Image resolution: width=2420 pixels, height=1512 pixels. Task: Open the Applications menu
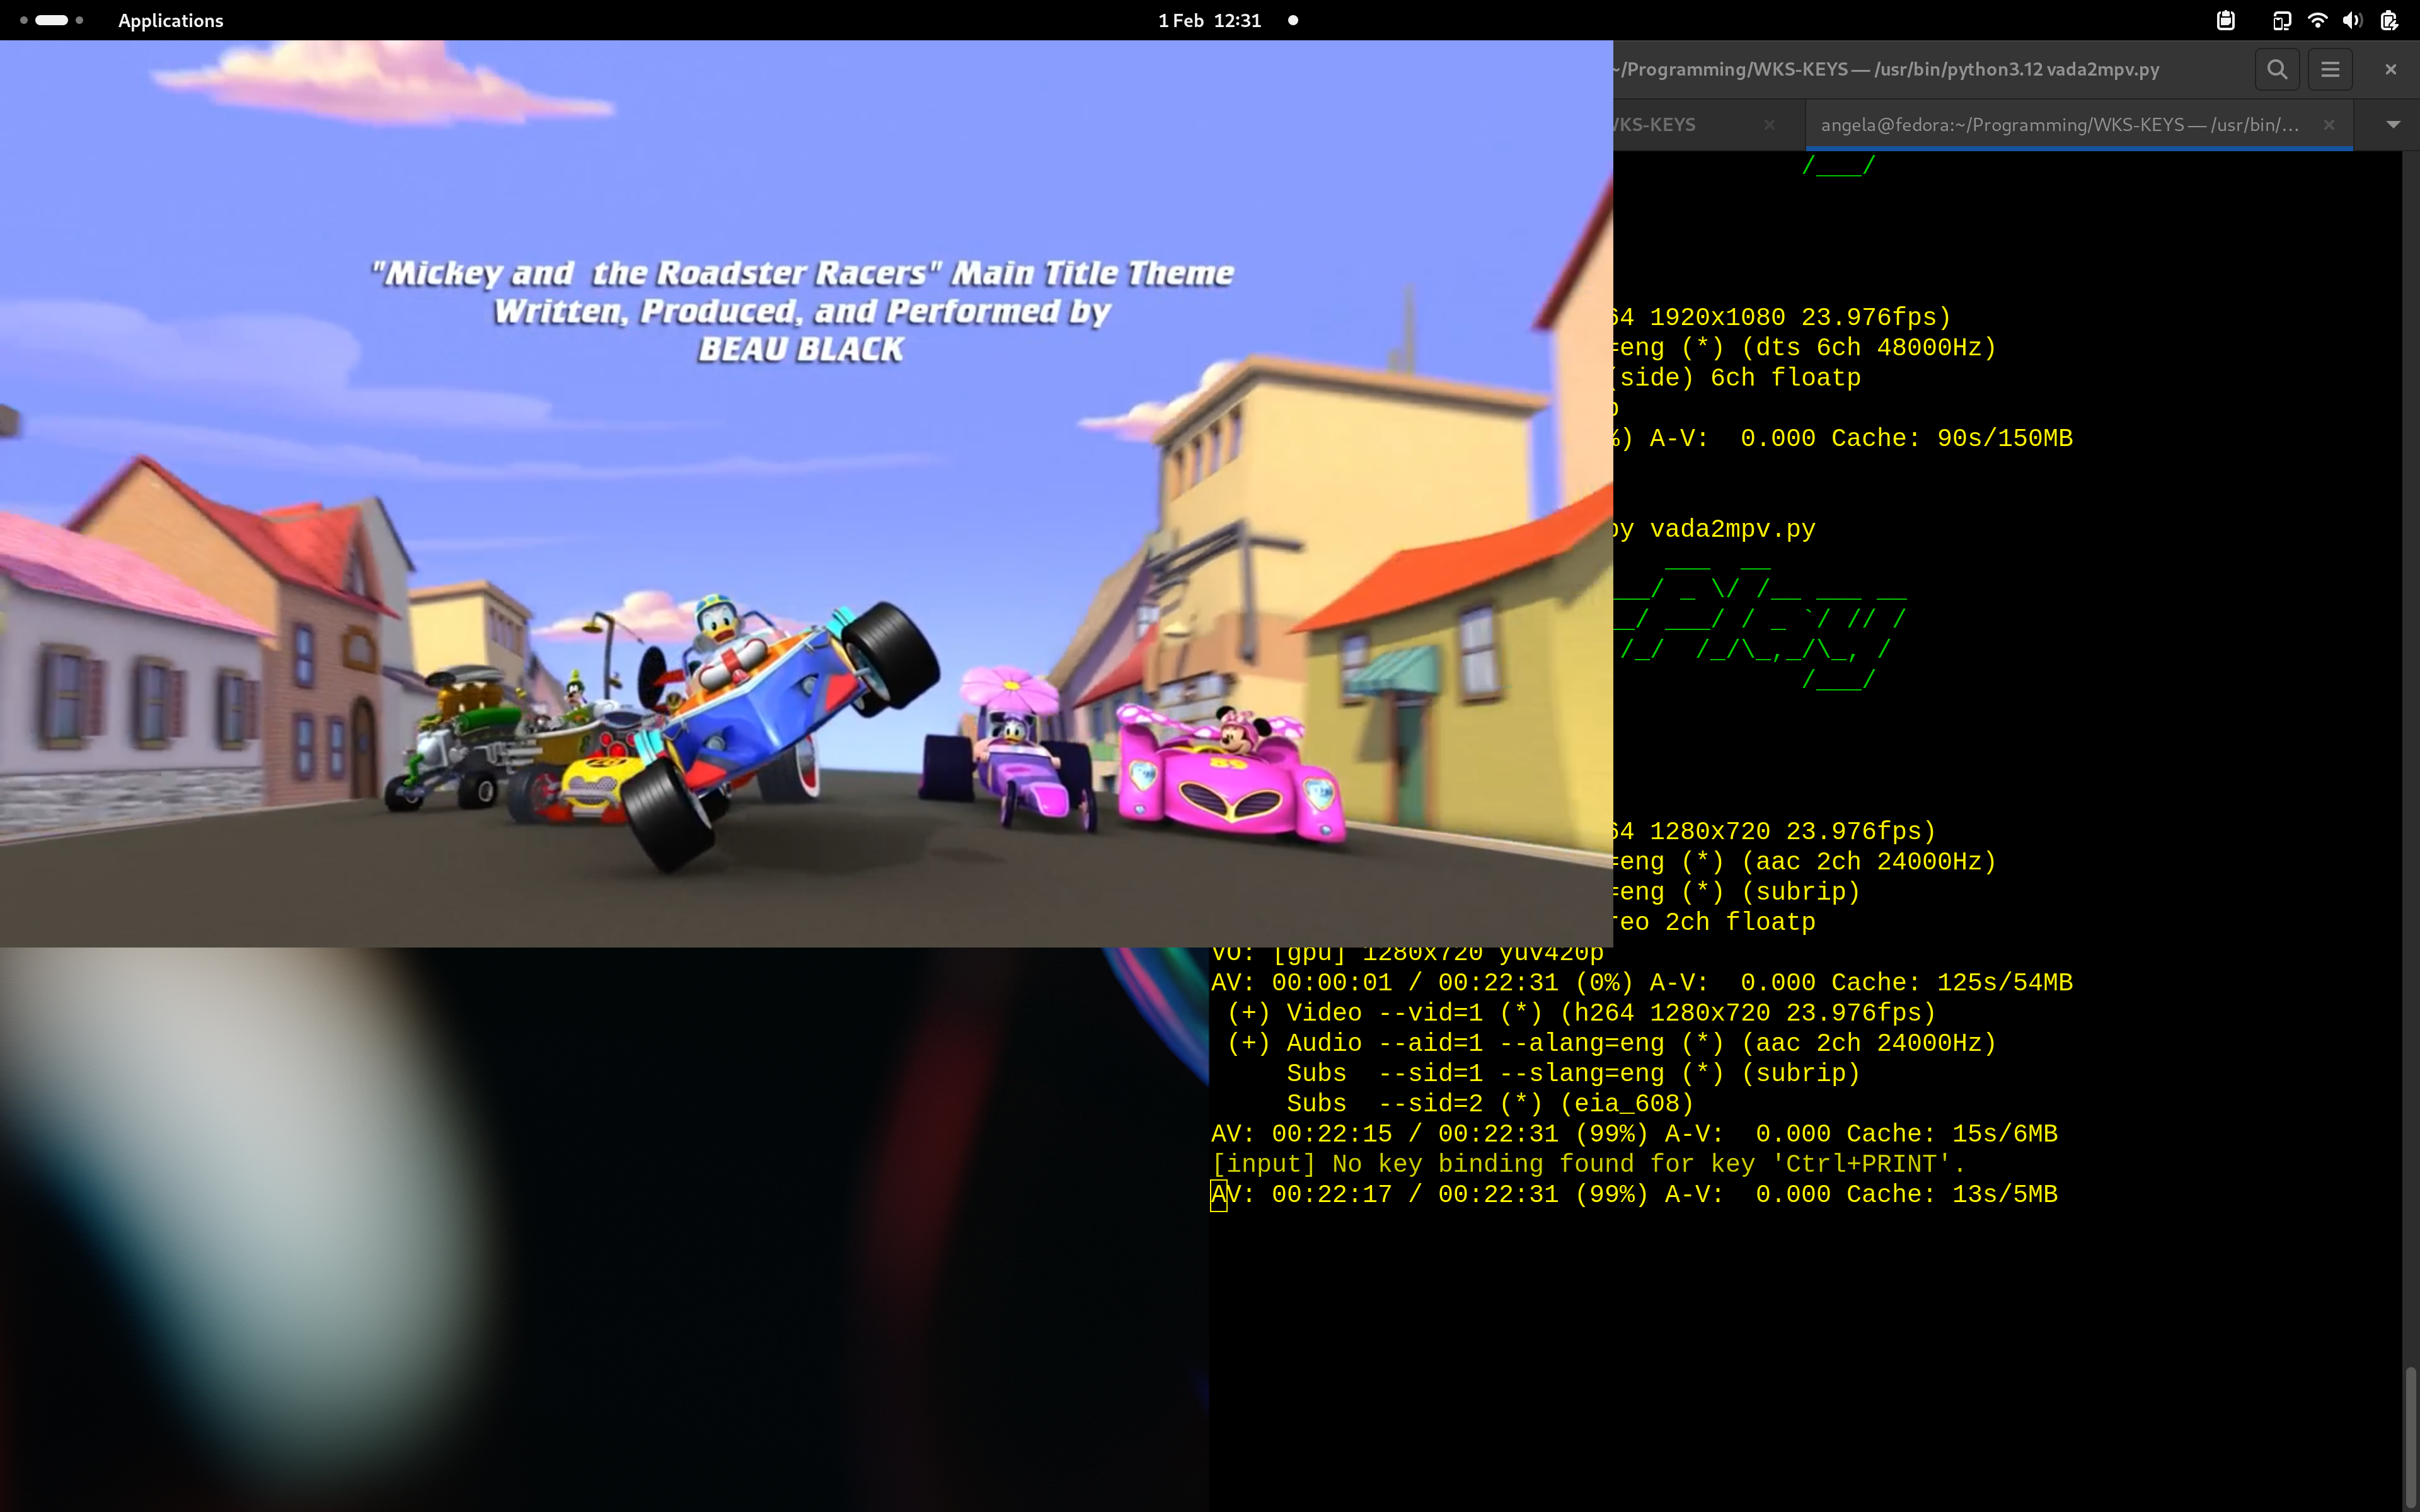tap(170, 20)
